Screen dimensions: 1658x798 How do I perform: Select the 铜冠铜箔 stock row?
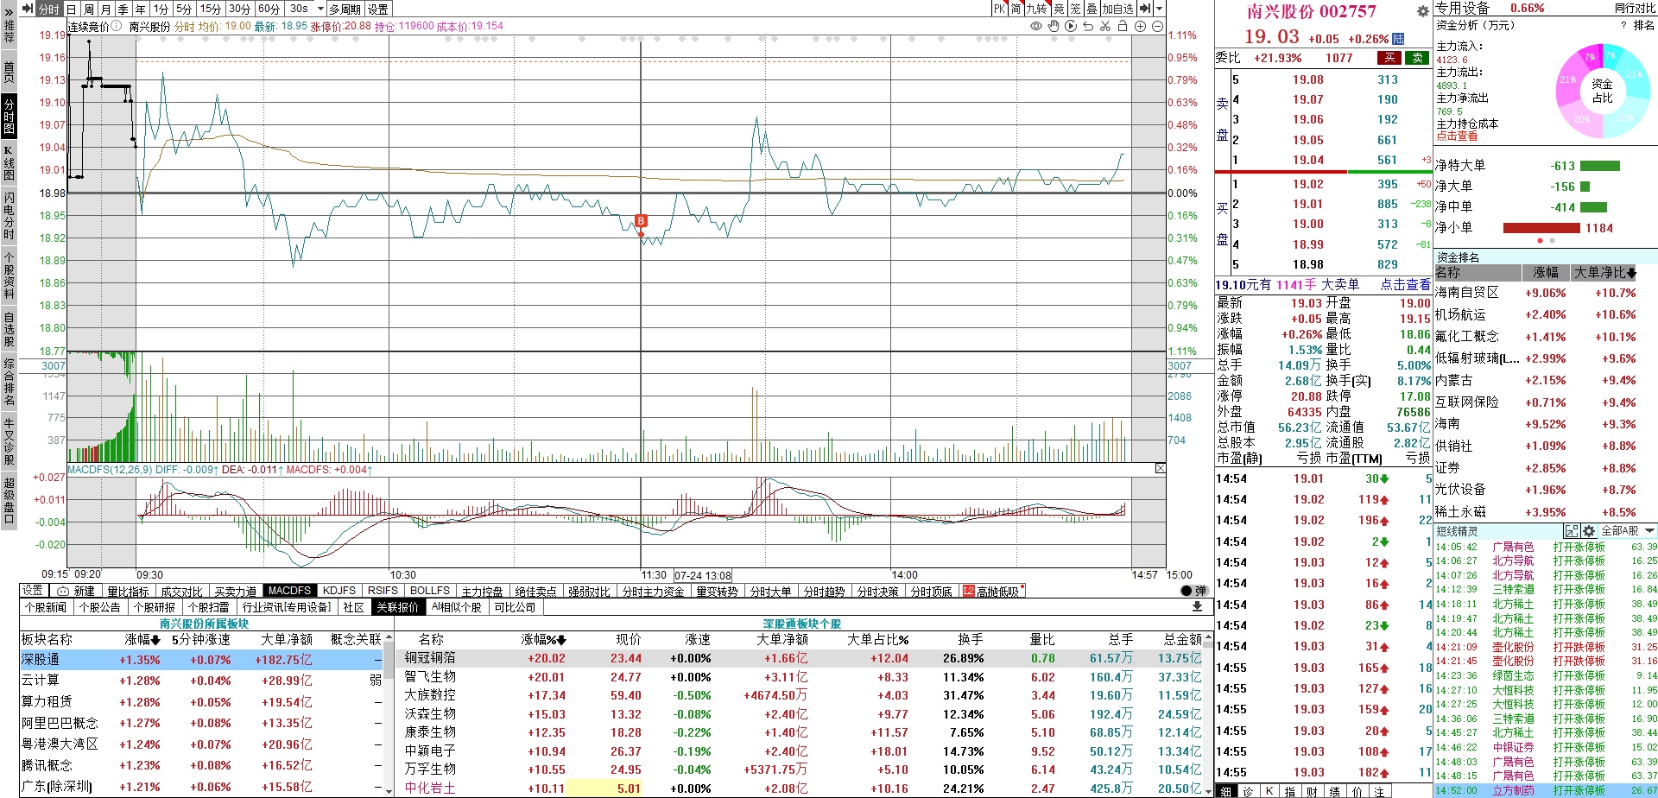(801, 658)
